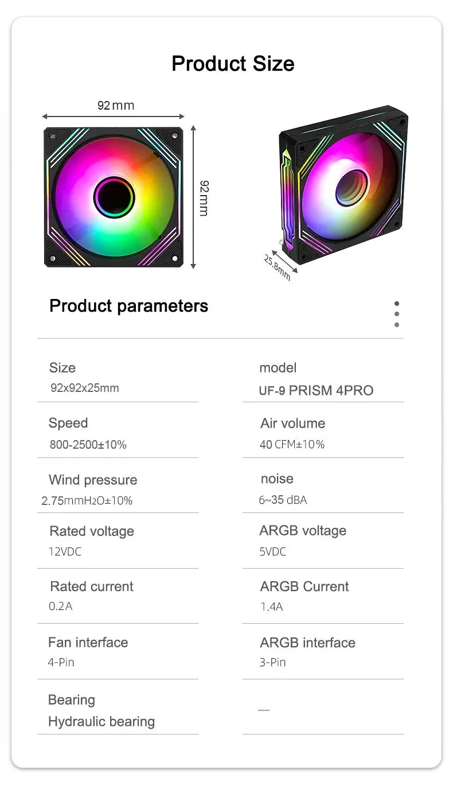Click the horizontal 92 mm width label
Screen dimensions: 453x785
[115, 106]
